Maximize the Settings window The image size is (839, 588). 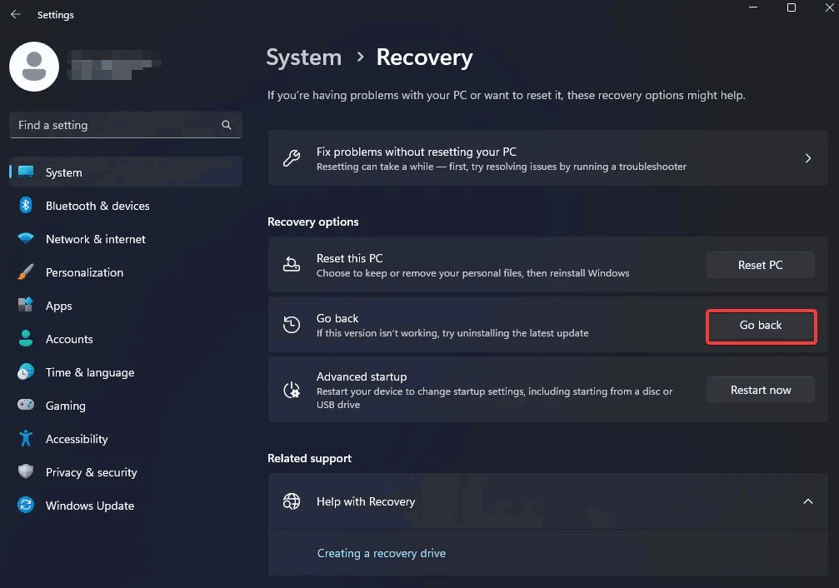point(792,7)
